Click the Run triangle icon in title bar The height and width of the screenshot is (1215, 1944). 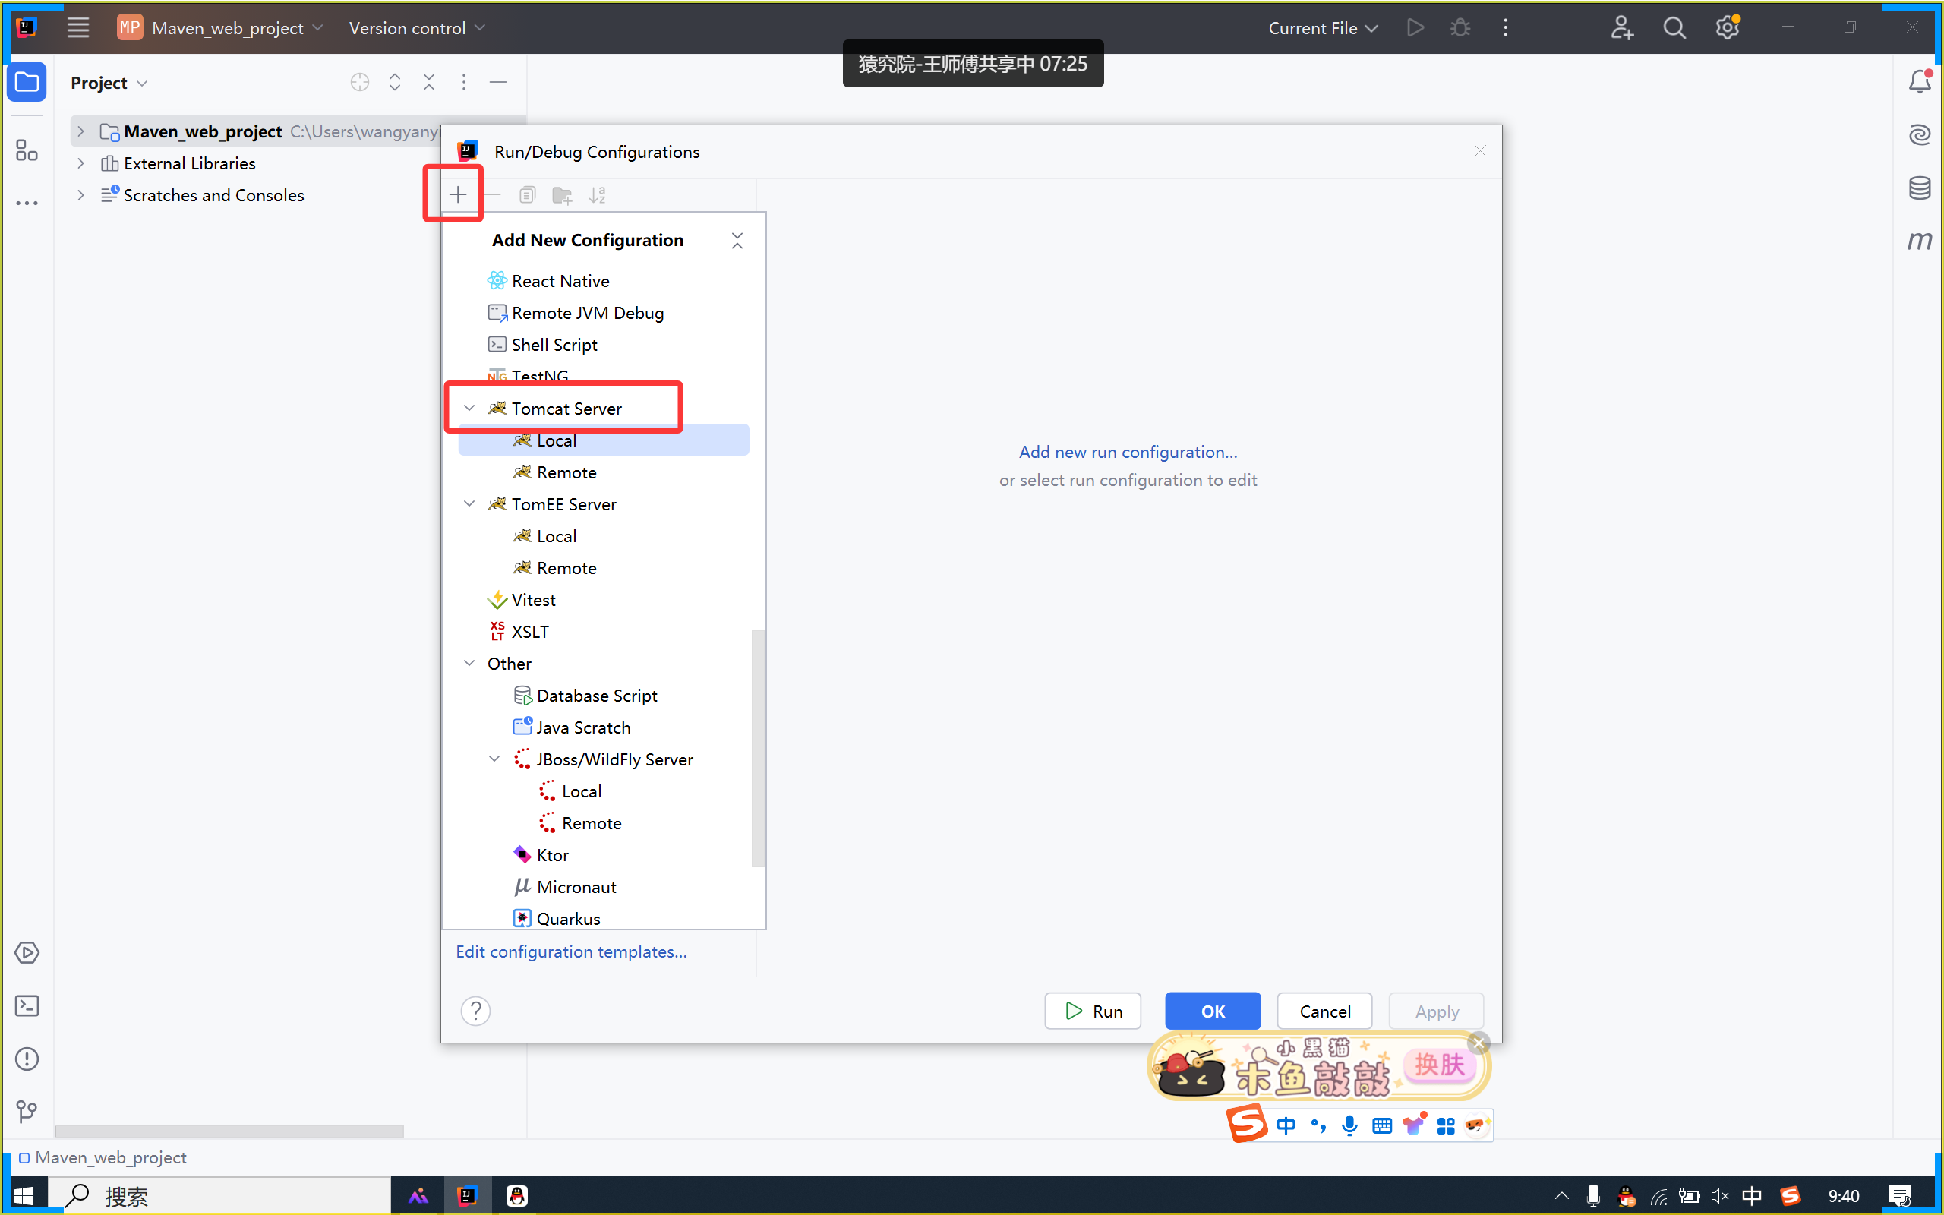click(1415, 27)
